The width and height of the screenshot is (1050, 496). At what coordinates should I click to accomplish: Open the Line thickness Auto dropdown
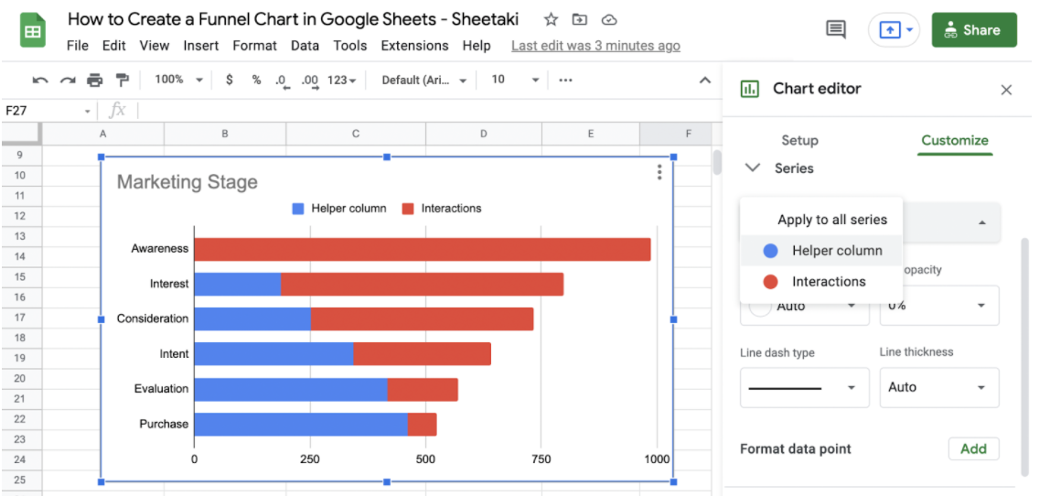938,387
